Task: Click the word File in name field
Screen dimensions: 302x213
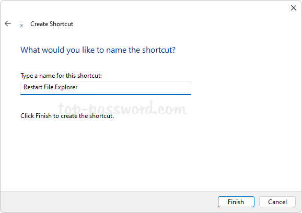Action: tap(49, 87)
